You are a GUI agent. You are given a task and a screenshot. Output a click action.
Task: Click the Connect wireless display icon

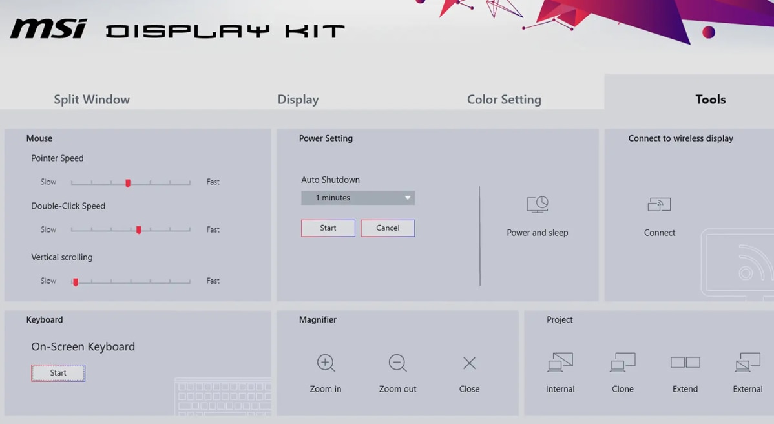point(659,204)
